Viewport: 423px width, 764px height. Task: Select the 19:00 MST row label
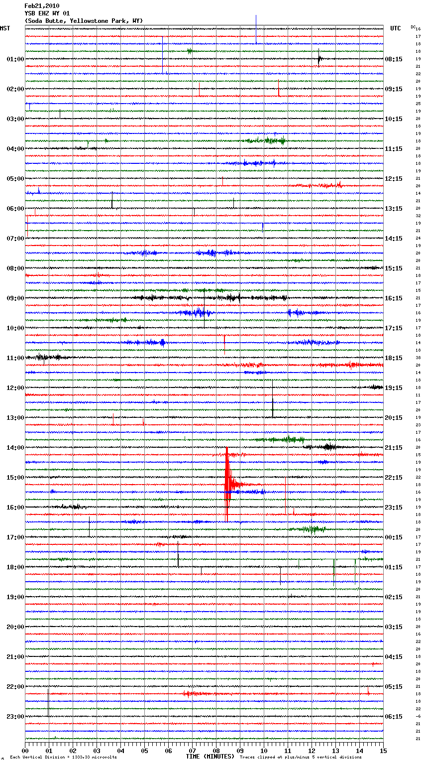coord(15,597)
